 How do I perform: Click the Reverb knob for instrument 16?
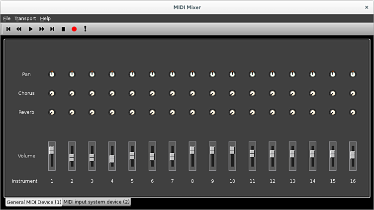coord(353,112)
